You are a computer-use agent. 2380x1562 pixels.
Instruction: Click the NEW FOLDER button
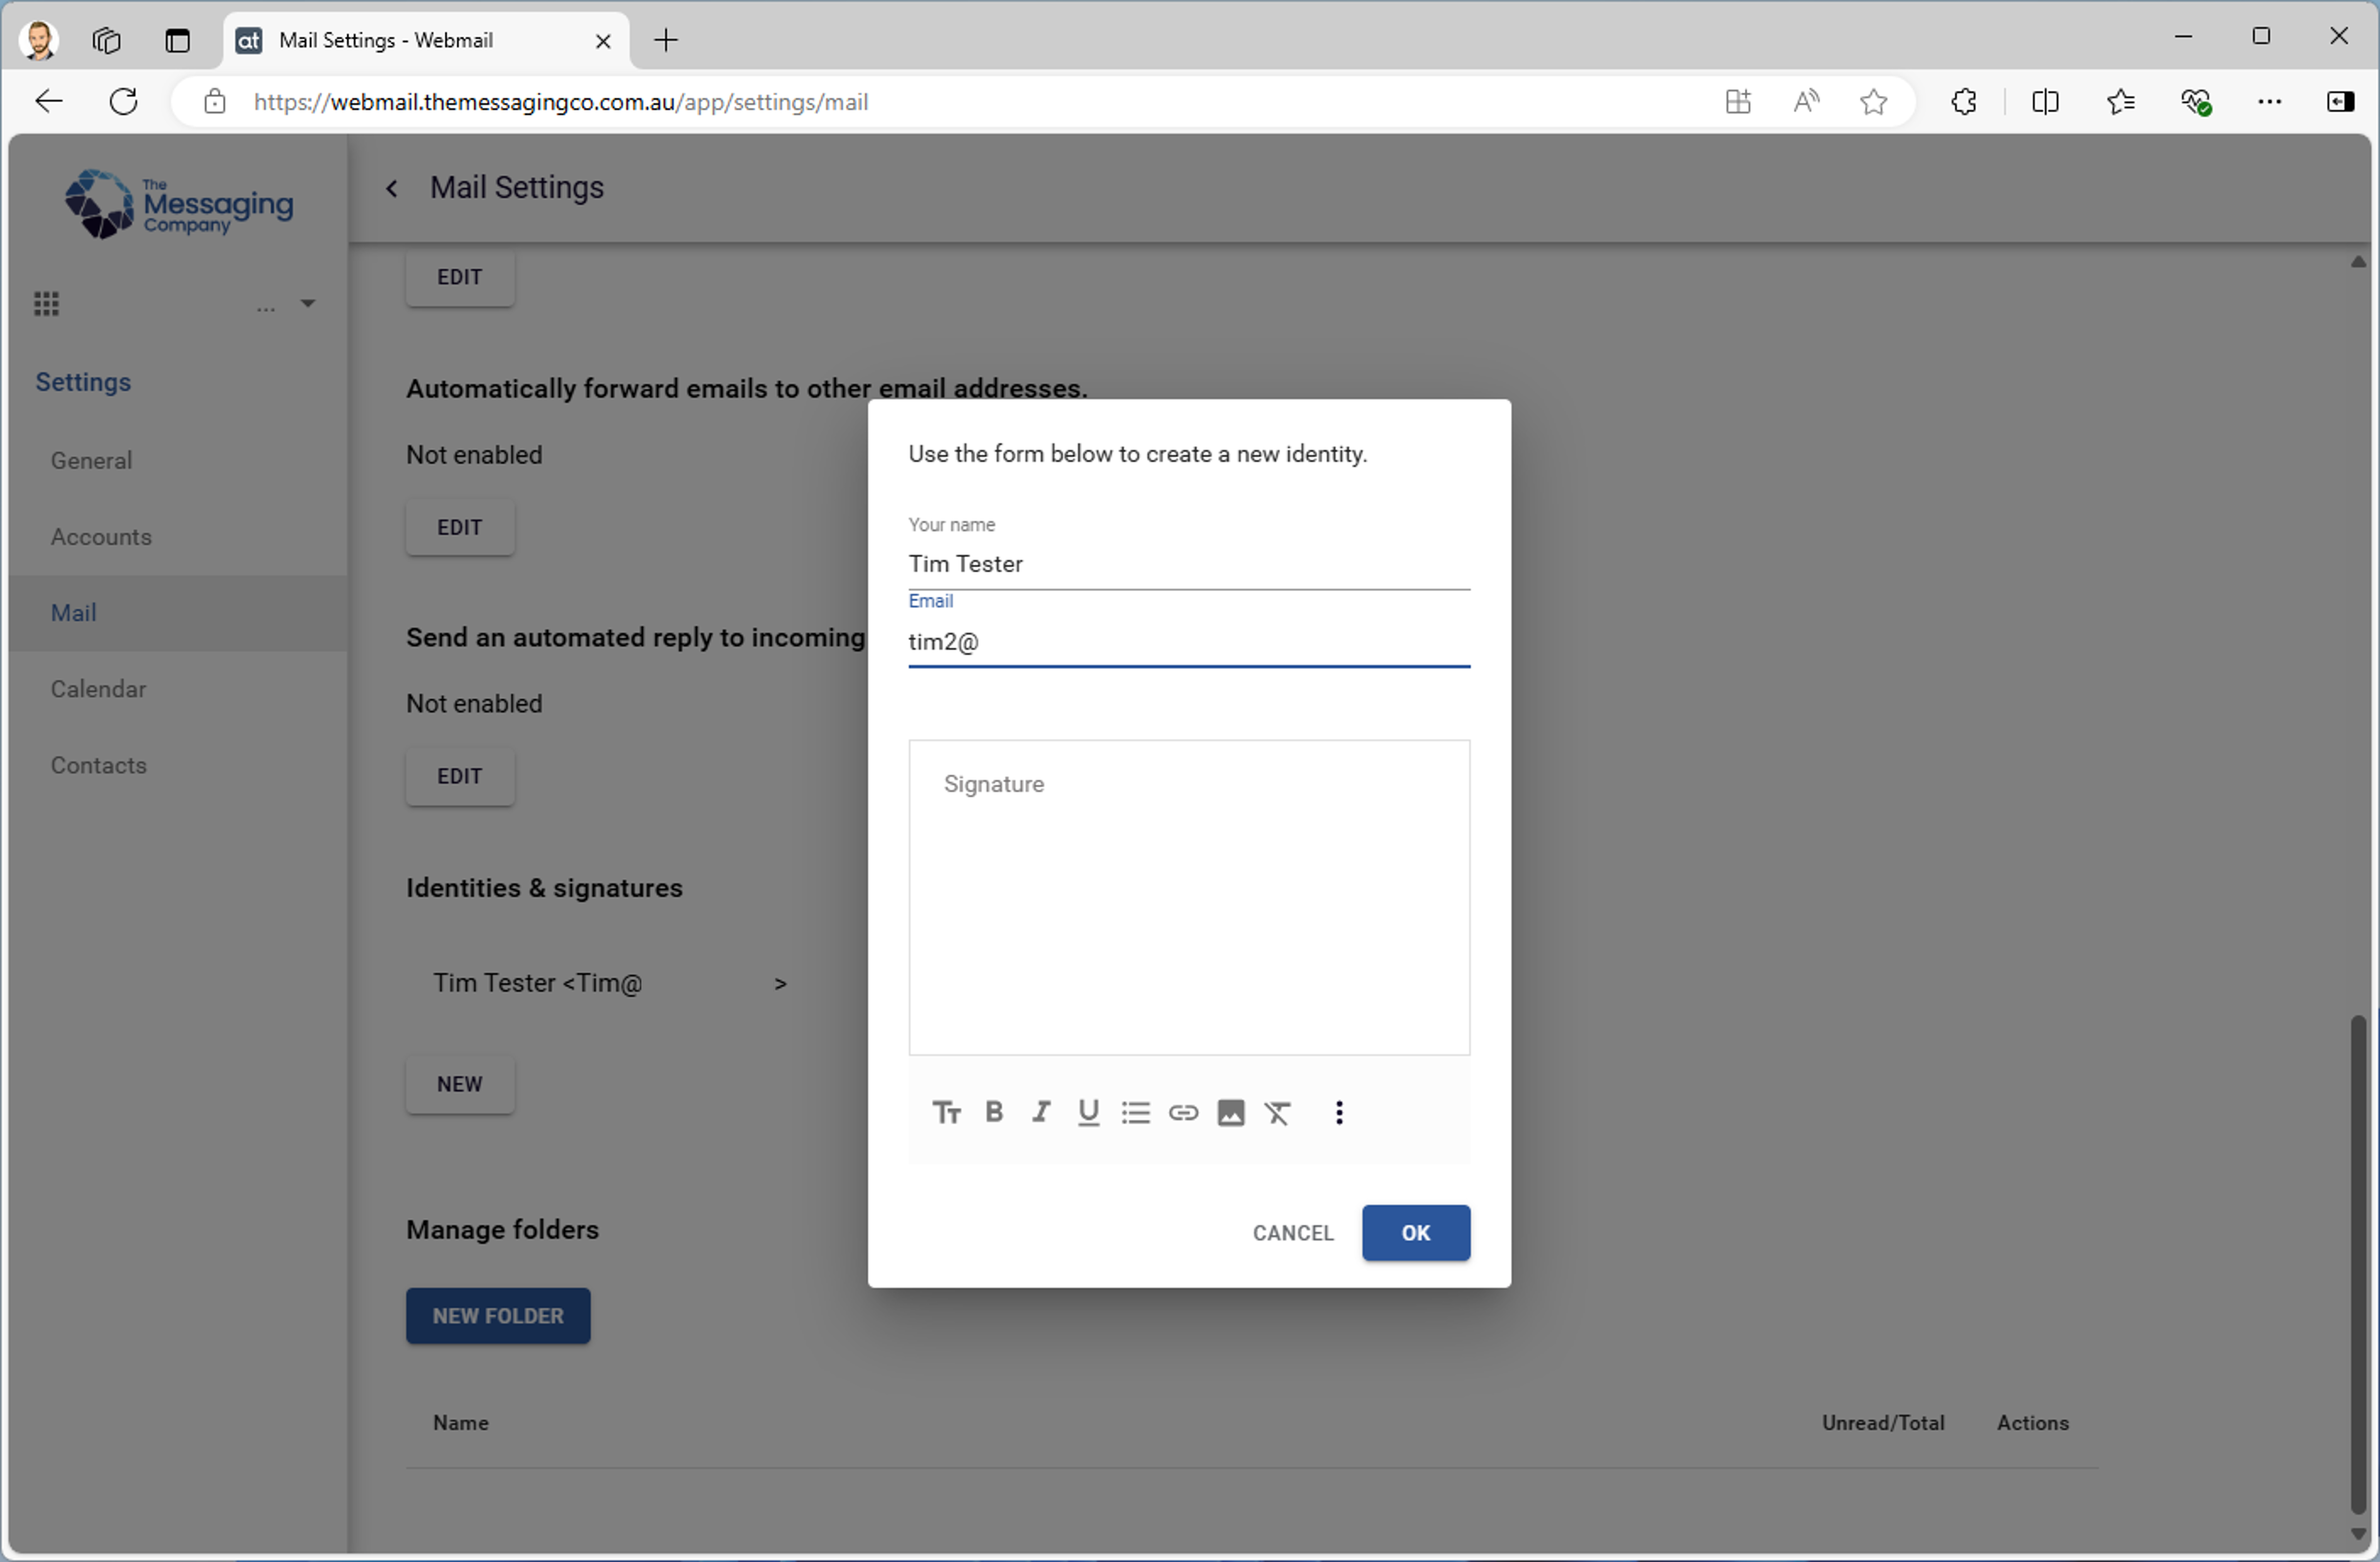[498, 1317]
